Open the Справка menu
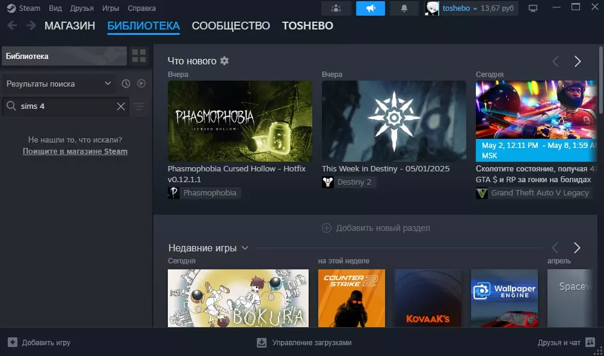This screenshot has width=604, height=356. pos(142,8)
